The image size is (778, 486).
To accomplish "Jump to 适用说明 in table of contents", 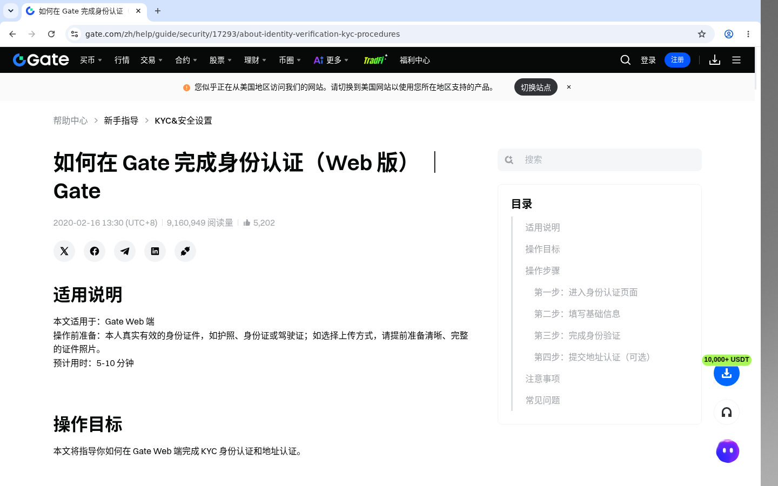I will pos(542,227).
